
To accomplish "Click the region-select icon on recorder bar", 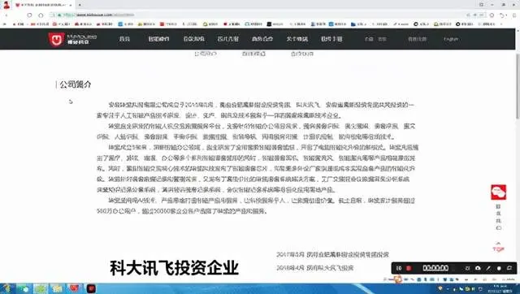I will click(x=467, y=268).
